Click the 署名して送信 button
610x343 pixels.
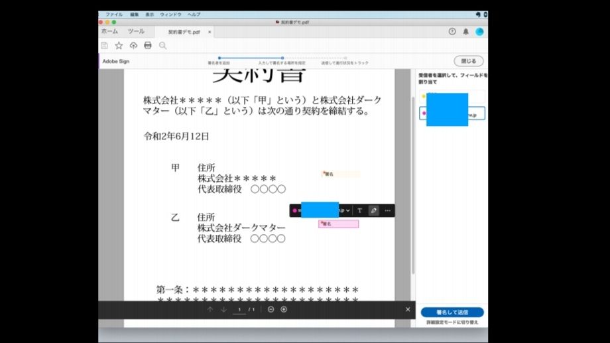pyautogui.click(x=452, y=312)
